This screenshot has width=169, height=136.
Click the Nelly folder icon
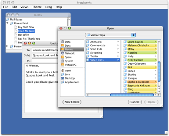coord(125,56)
